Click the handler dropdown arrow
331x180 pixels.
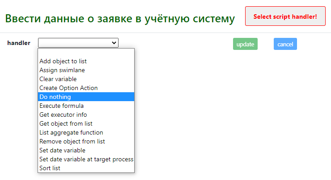(x=114, y=43)
